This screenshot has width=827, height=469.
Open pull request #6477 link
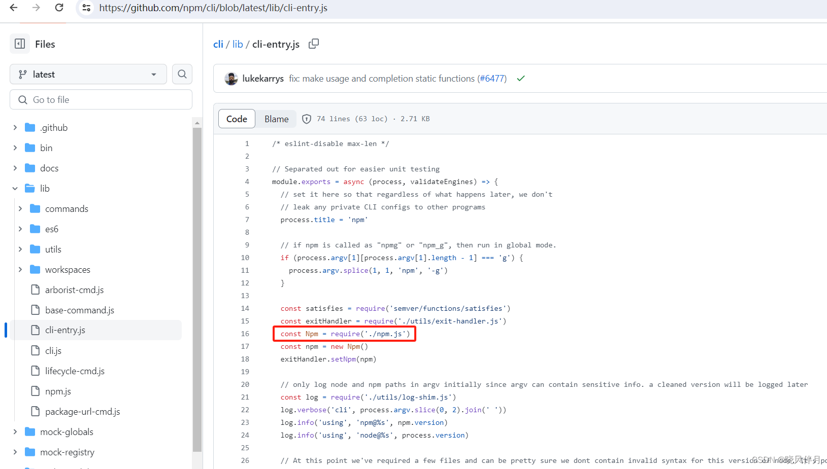[x=492, y=79]
